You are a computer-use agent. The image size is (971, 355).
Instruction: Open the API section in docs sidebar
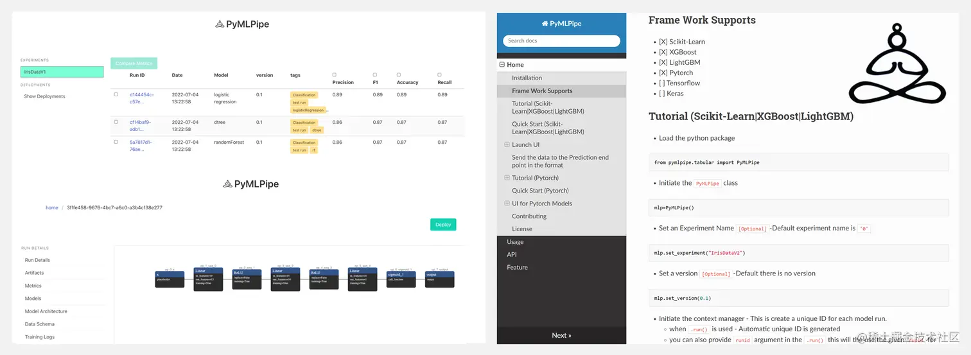561,255
